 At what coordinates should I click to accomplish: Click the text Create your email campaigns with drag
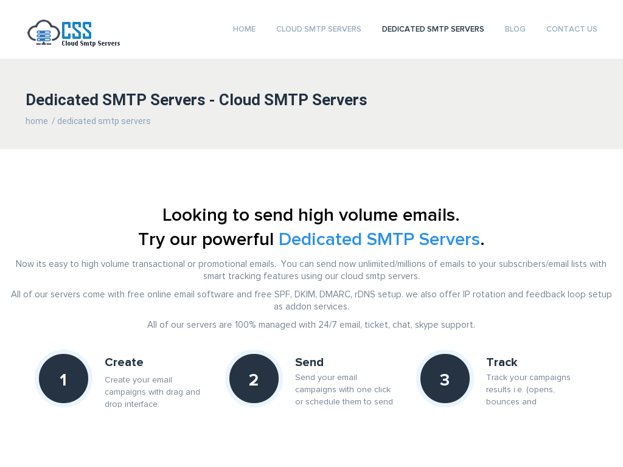tap(152, 392)
